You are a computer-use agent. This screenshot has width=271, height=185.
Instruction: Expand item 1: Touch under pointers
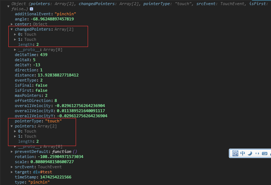point(15,136)
